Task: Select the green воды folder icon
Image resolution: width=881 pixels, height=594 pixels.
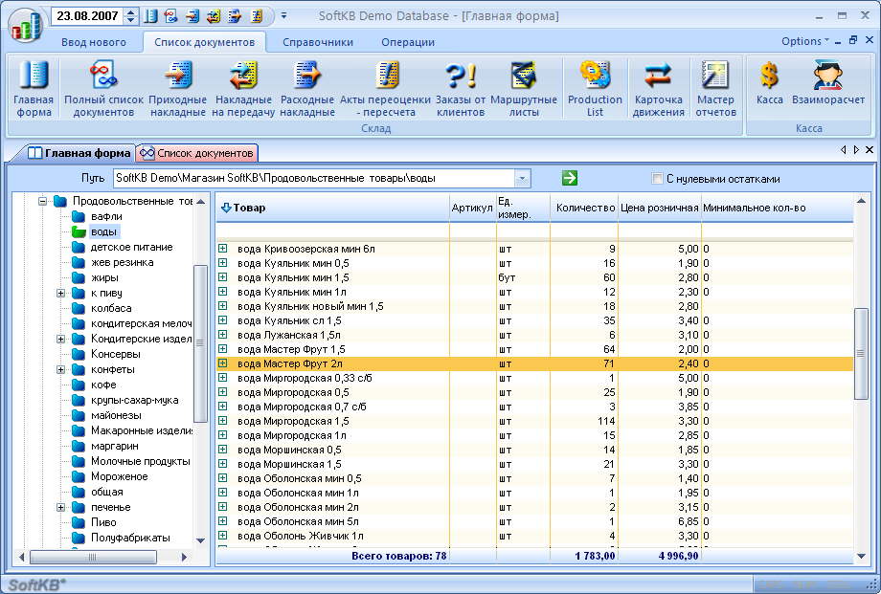Action: [x=79, y=231]
